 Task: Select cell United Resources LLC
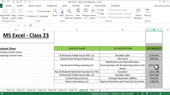pyautogui.click(x=77, y=78)
